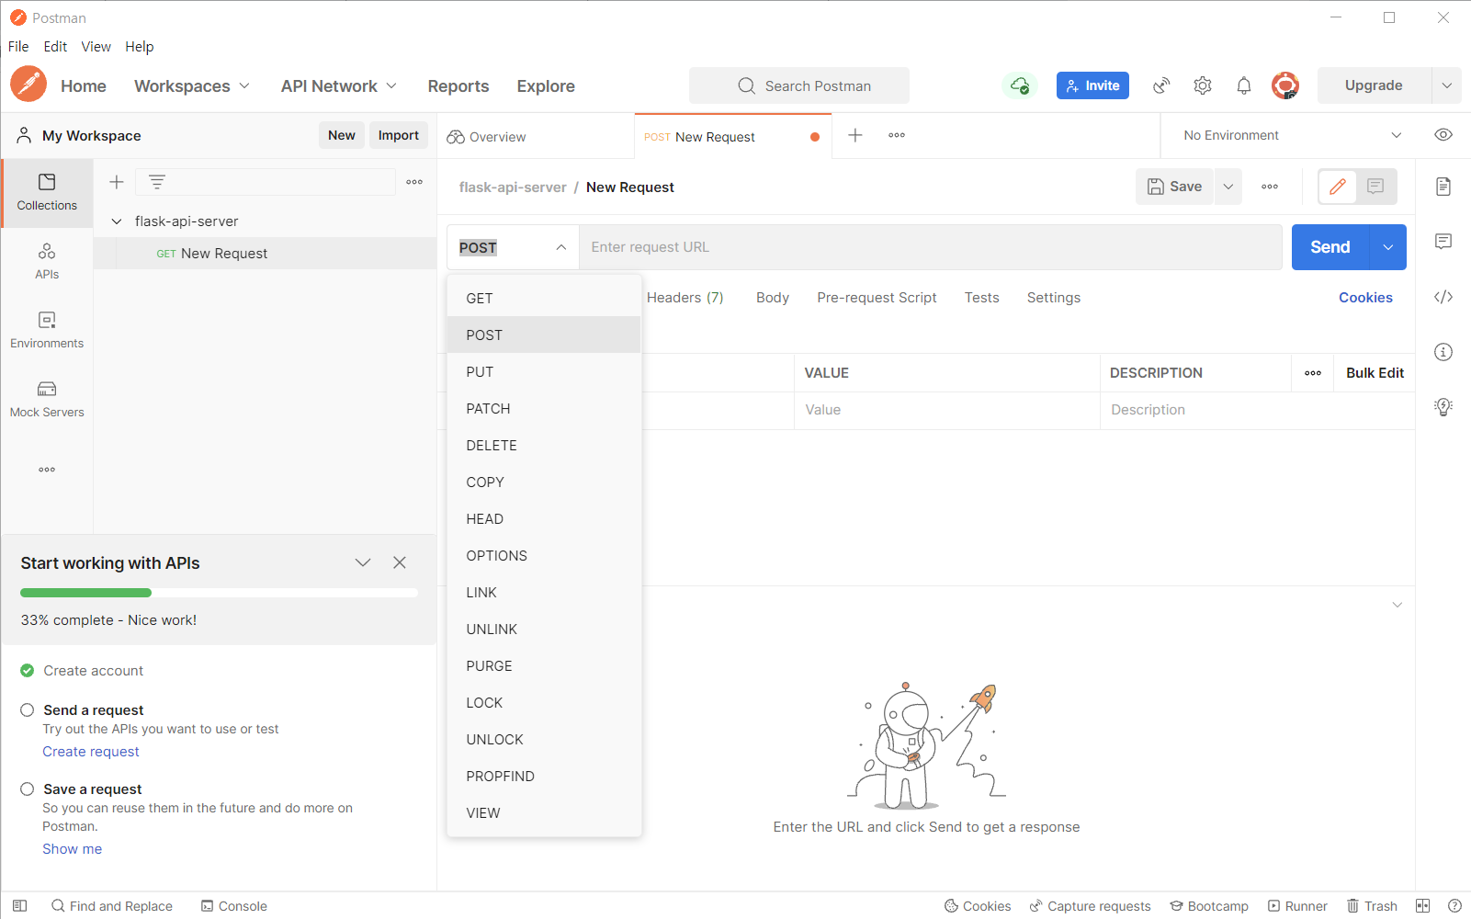This screenshot has width=1471, height=919.
Task: Select PUT from the method list
Action: 544,372
